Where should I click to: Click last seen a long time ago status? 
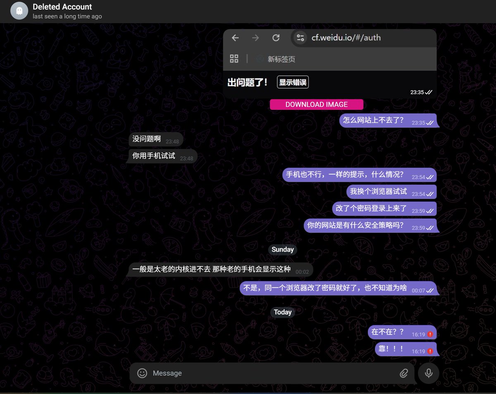[67, 17]
